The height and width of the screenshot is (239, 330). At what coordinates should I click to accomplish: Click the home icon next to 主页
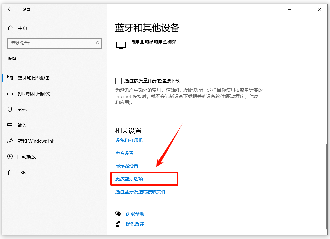[x=10, y=28]
